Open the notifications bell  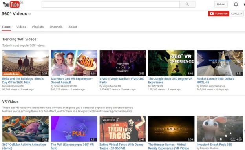(x=236, y=4)
